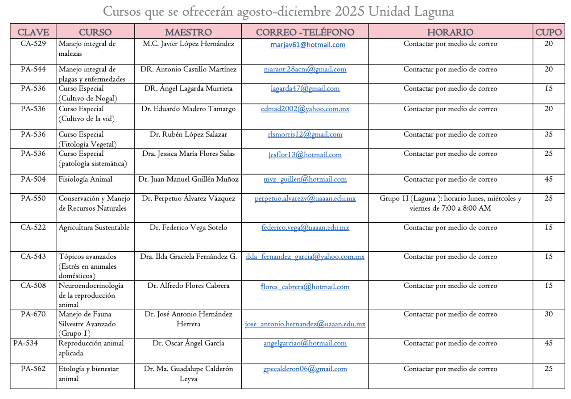Click gpecalderon06@gmail.com email link

[x=305, y=369]
